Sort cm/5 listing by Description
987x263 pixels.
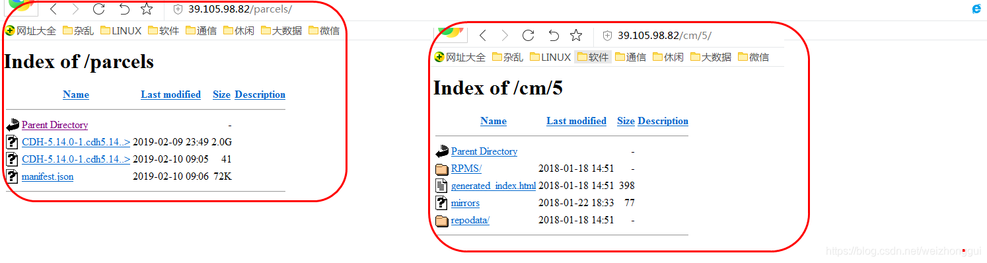(x=663, y=121)
